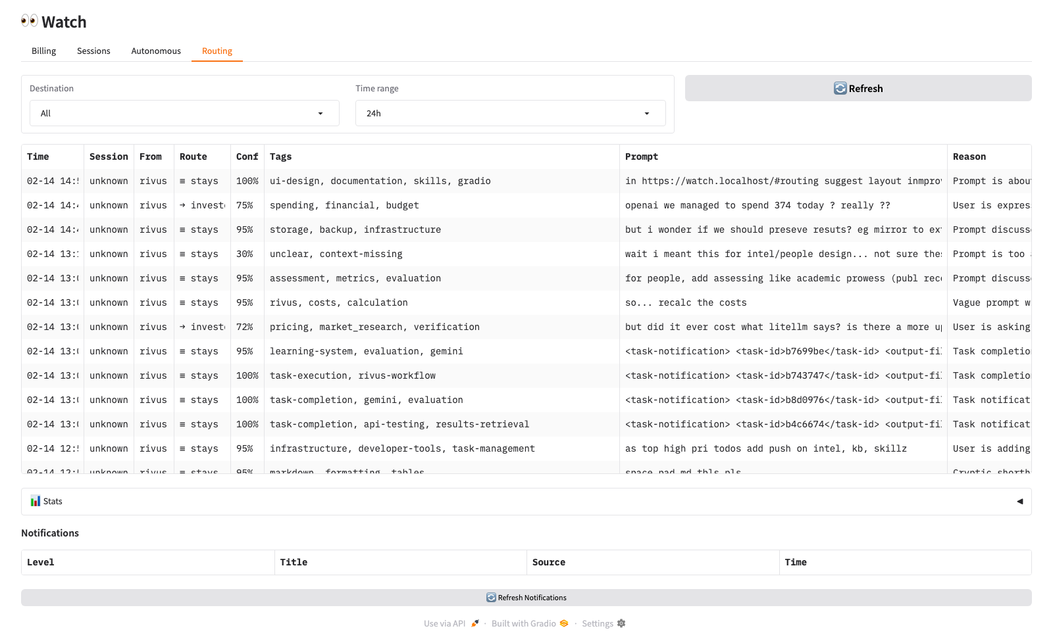Open the Use via API link
The width and height of the screenshot is (1053, 641).
click(x=445, y=623)
